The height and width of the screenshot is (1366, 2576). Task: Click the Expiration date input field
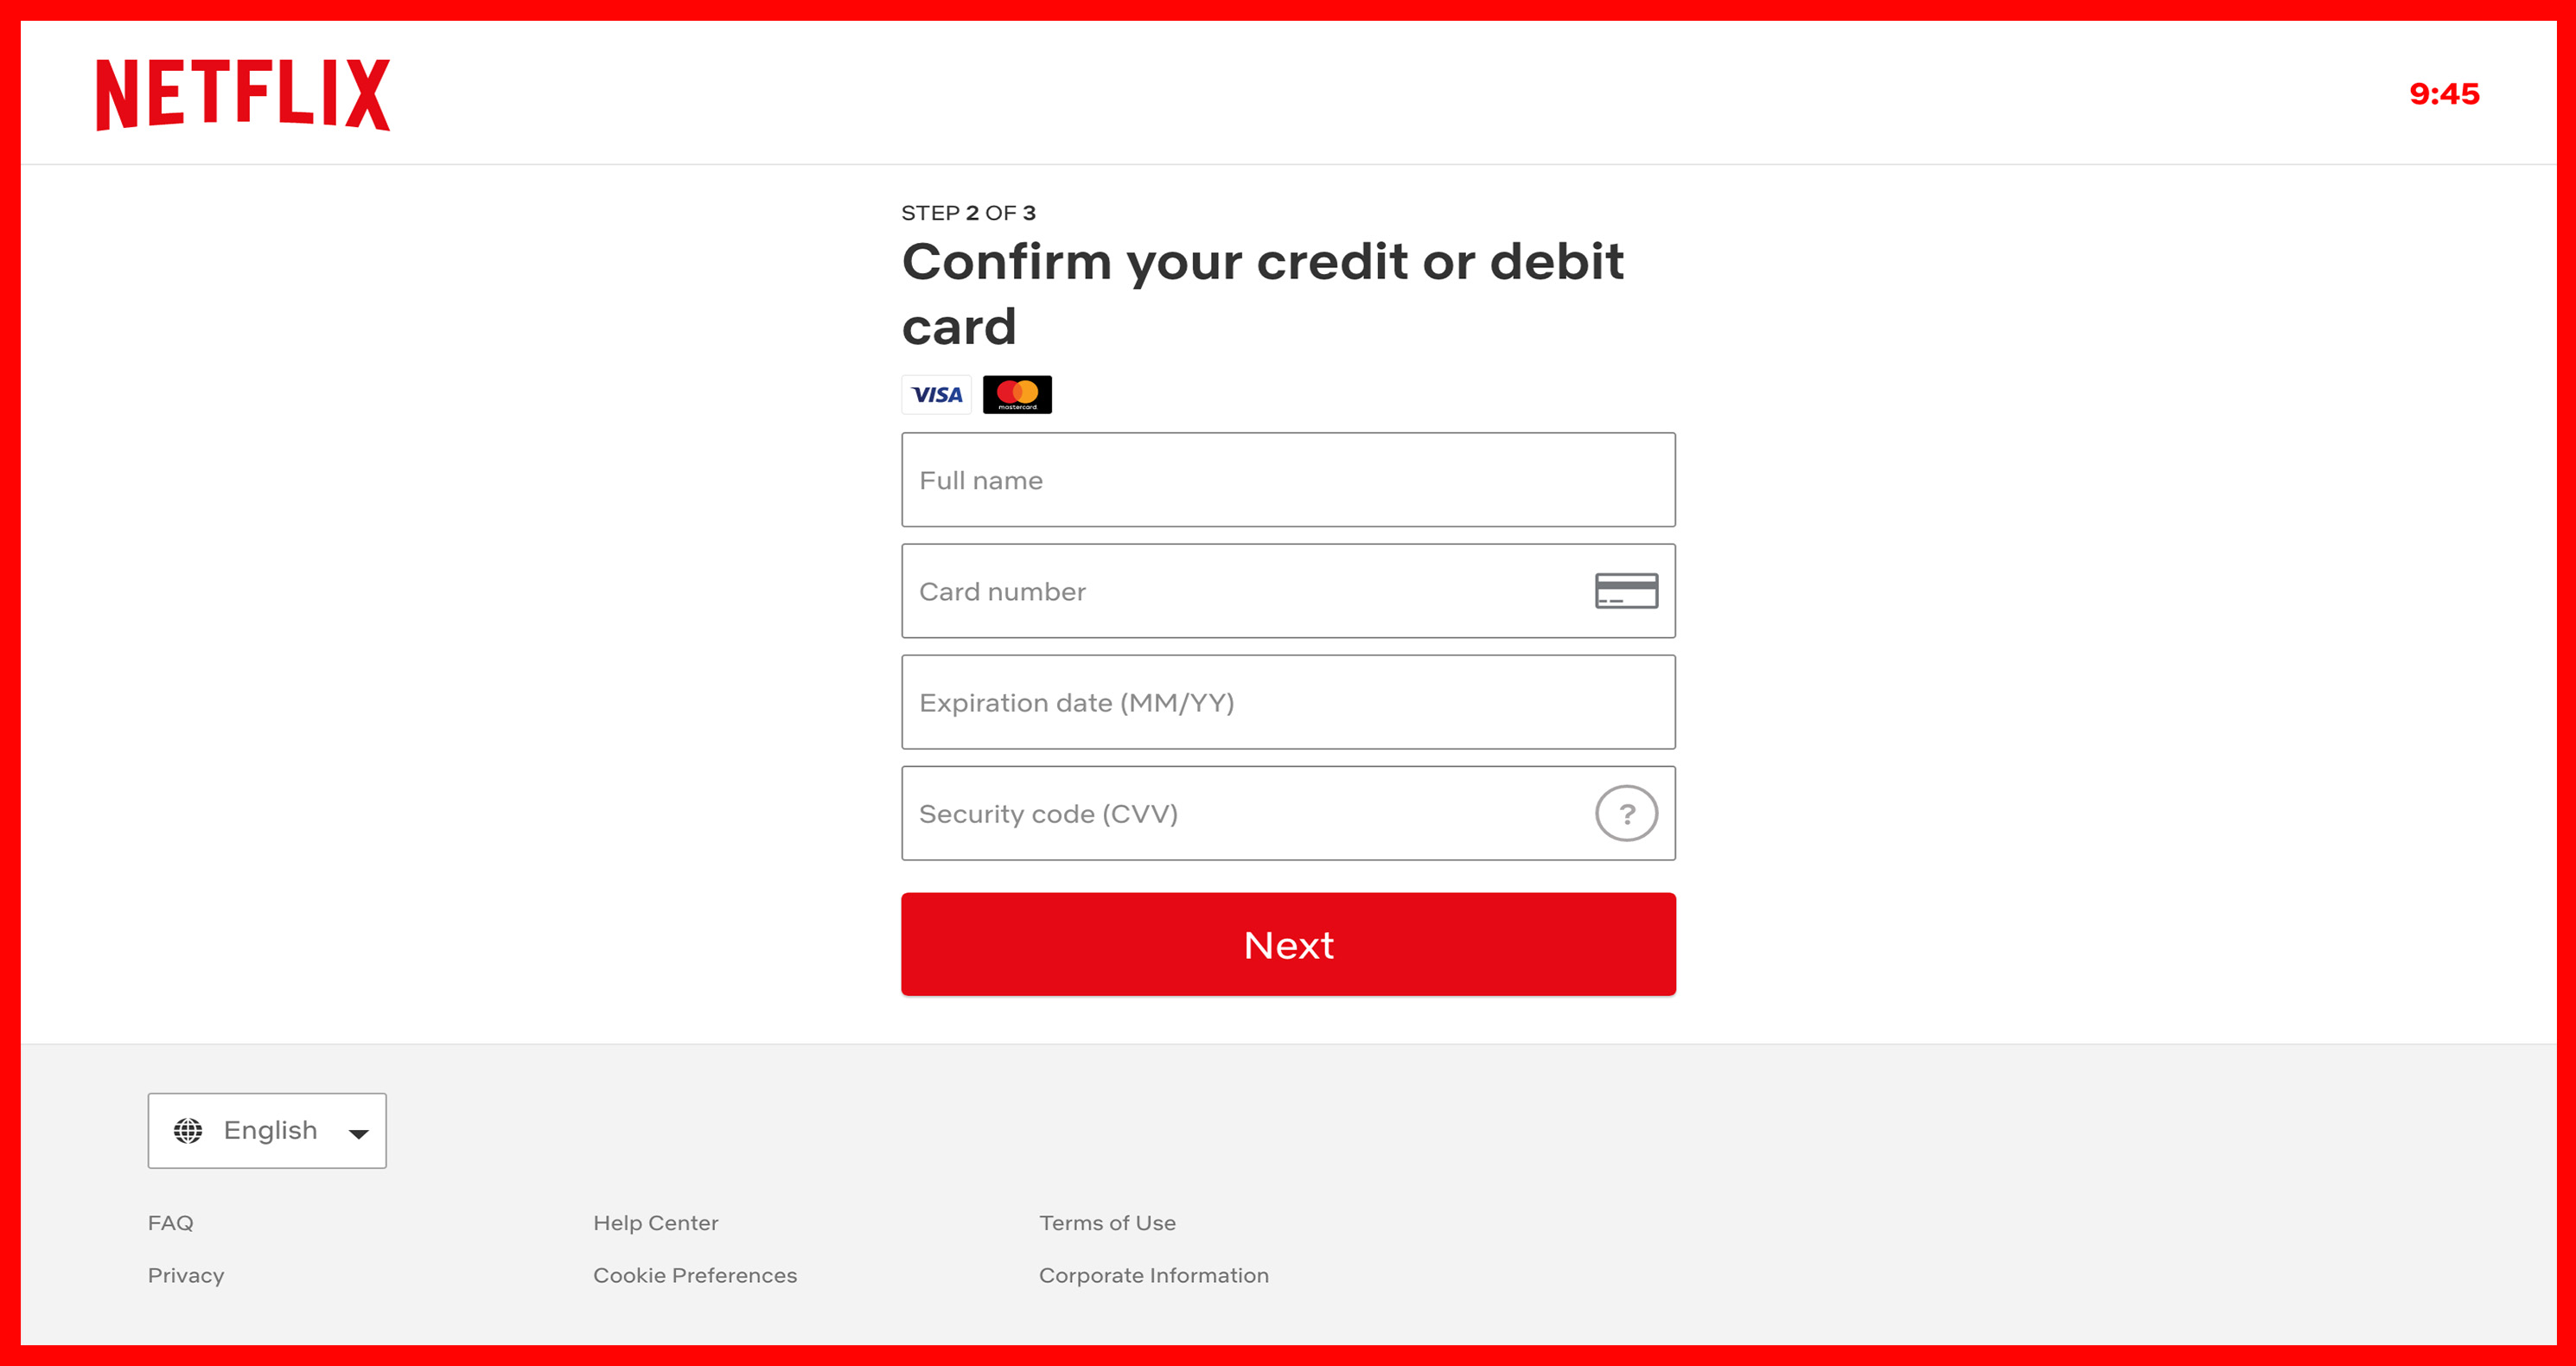(1288, 702)
